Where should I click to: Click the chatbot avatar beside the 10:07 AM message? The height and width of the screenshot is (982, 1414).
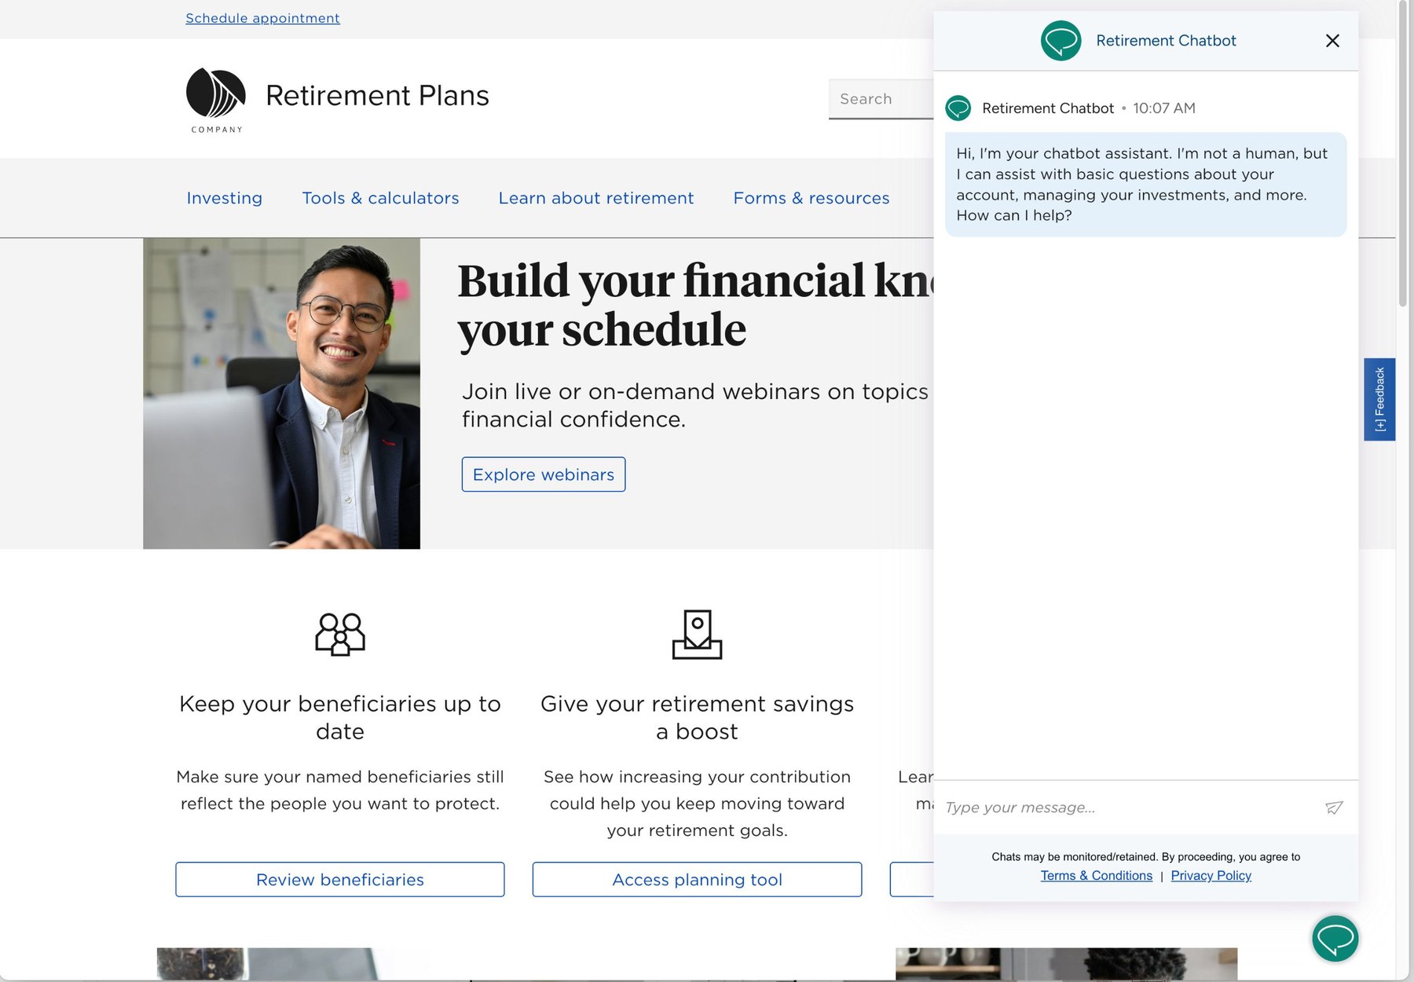(958, 108)
